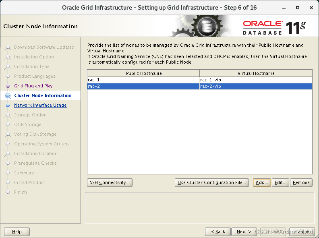
Task: Select the rac-1-vip virtual hostname cell
Action: pyautogui.click(x=256, y=80)
